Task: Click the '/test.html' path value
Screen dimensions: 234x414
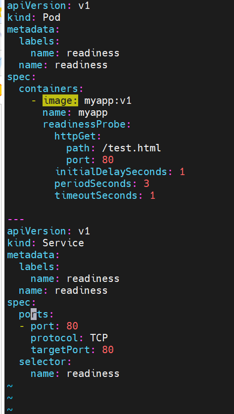Action: [132, 148]
